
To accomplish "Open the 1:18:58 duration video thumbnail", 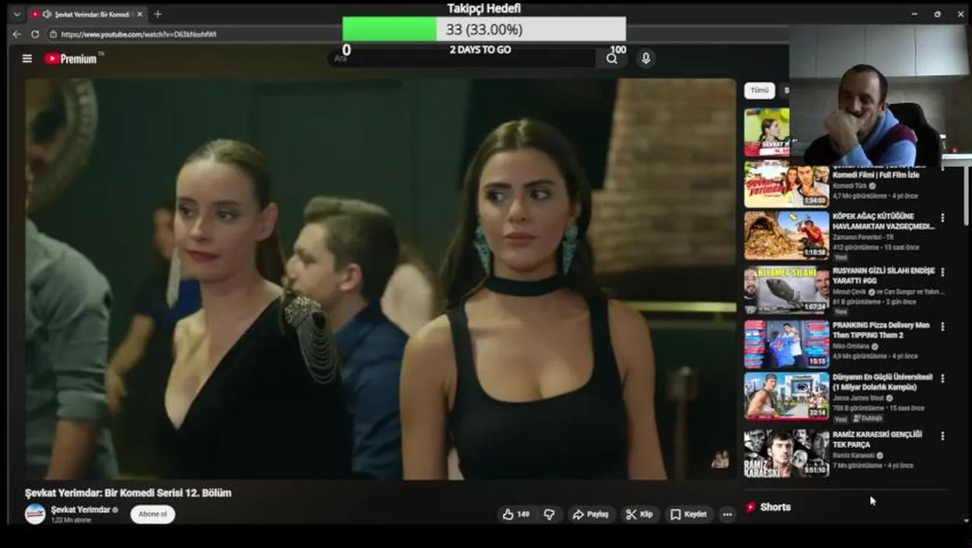I will [786, 235].
